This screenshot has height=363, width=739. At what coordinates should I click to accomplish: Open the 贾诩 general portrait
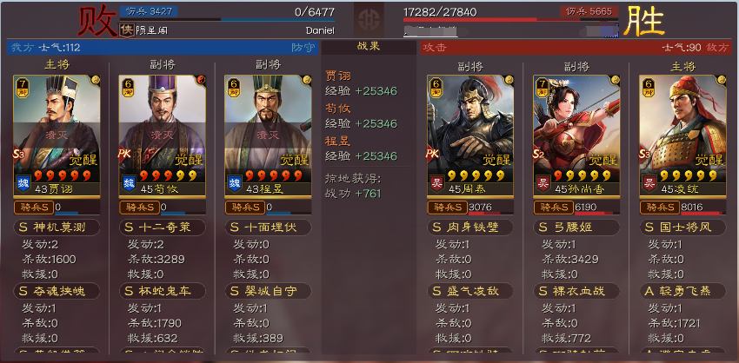(57, 136)
